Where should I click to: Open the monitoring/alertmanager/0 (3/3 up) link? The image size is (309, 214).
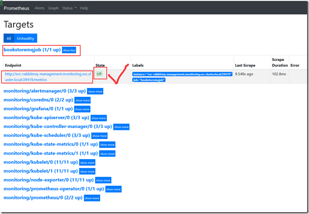click(x=45, y=91)
